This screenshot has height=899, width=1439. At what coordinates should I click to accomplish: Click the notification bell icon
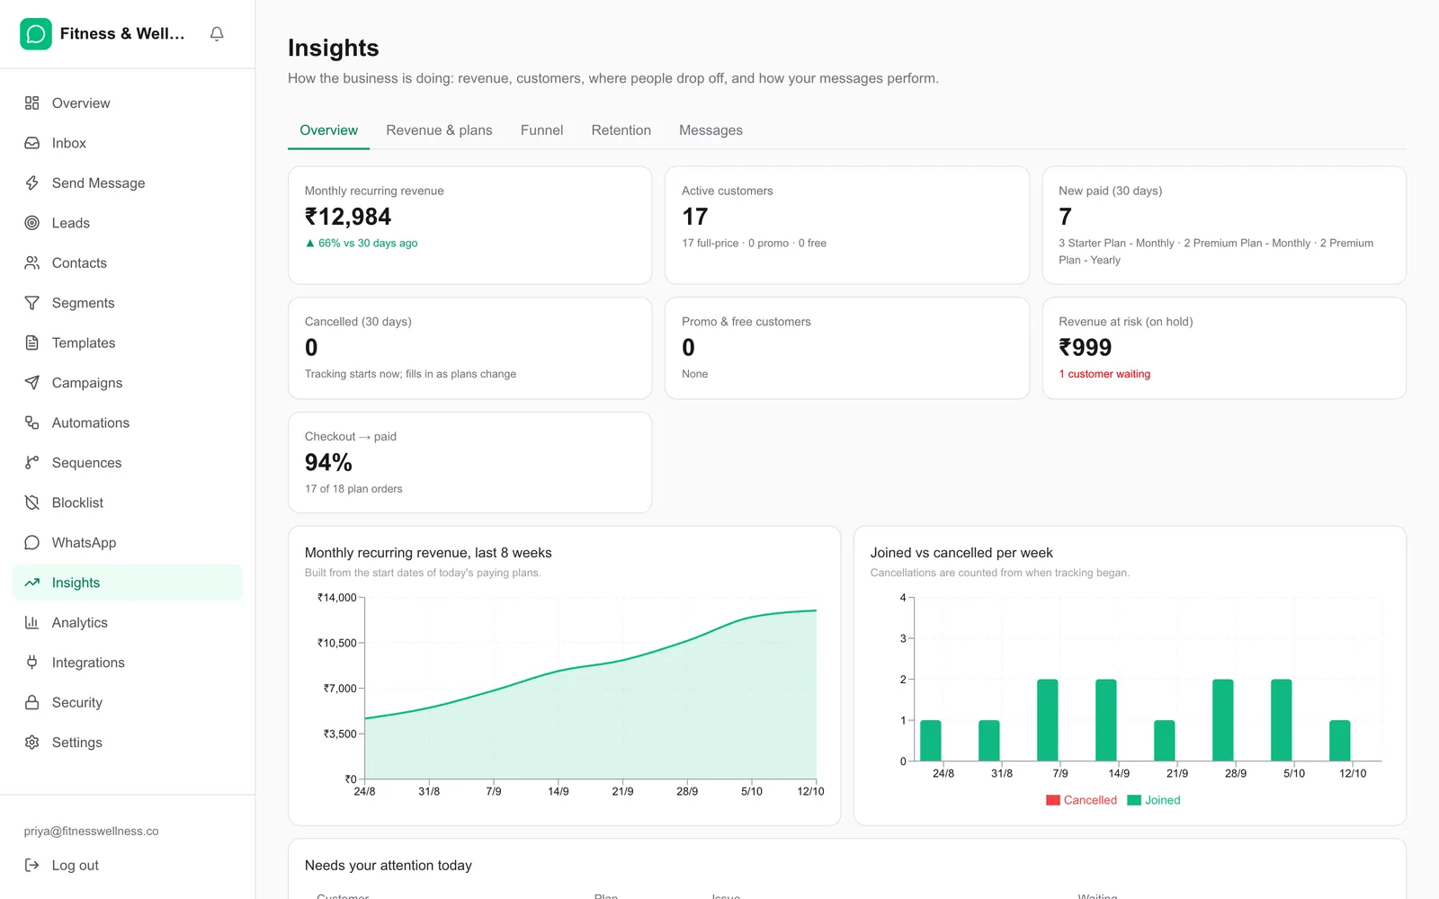[x=217, y=34]
